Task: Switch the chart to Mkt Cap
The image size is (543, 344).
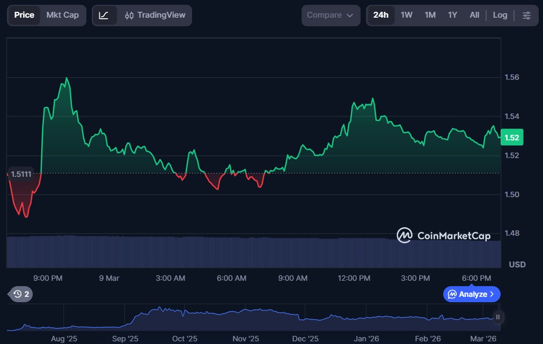Action: [x=62, y=15]
